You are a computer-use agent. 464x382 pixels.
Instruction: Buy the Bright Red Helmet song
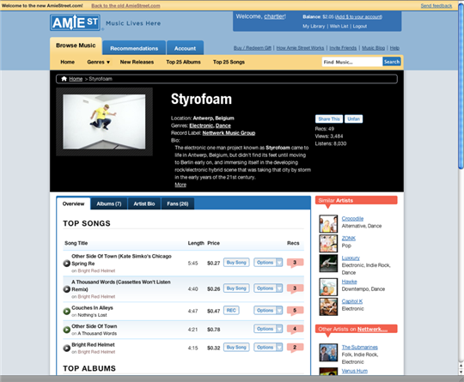click(236, 347)
